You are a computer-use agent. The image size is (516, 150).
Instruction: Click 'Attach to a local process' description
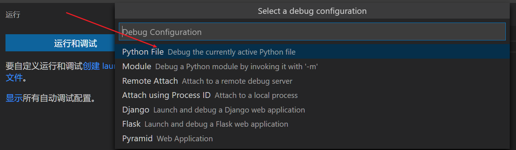[256, 95]
